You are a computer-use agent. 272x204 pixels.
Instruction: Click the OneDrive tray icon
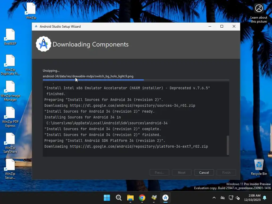(x=223, y=198)
